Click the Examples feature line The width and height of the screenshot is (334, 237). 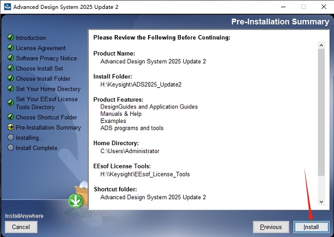click(x=113, y=121)
